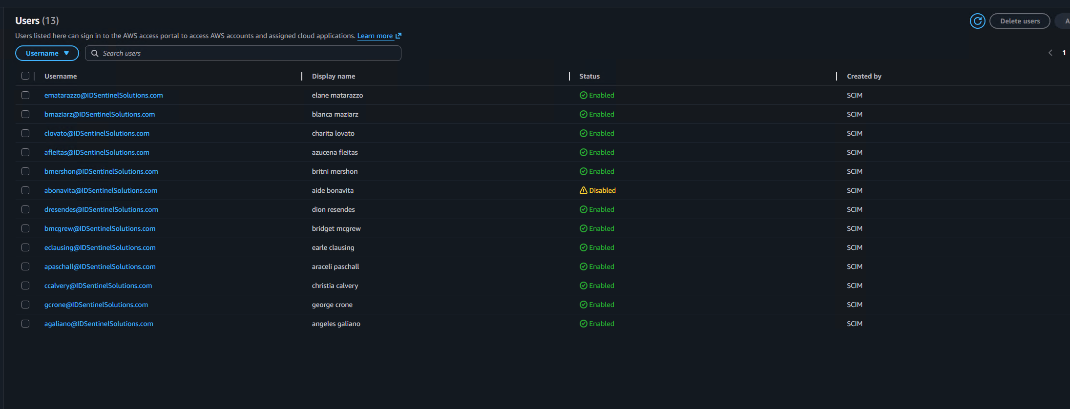1070x409 pixels.
Task: Click the page number 1
Action: click(x=1064, y=53)
